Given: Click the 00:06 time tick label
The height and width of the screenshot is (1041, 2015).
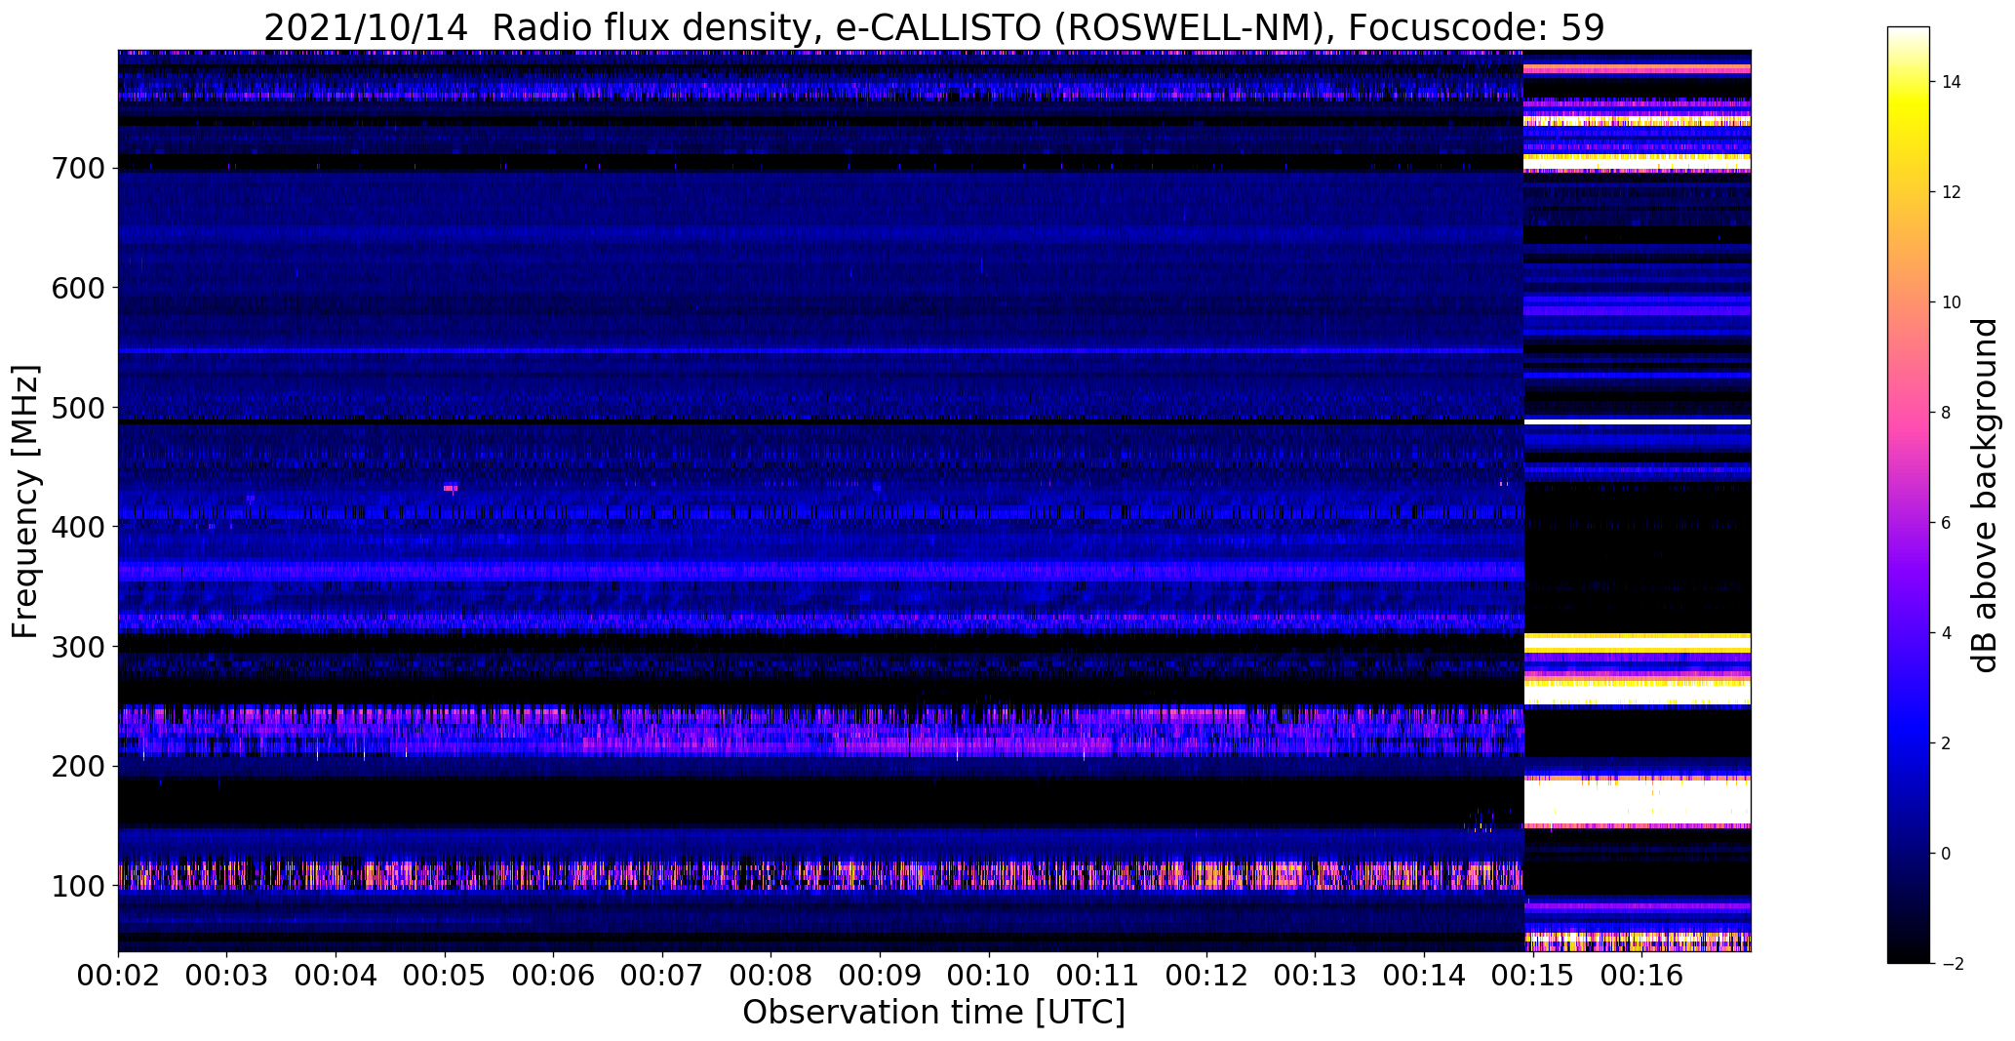Looking at the screenshot, I should (554, 974).
